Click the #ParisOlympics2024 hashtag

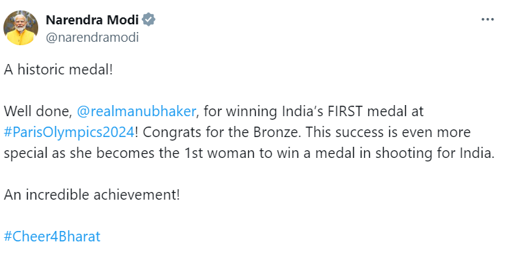tap(69, 132)
